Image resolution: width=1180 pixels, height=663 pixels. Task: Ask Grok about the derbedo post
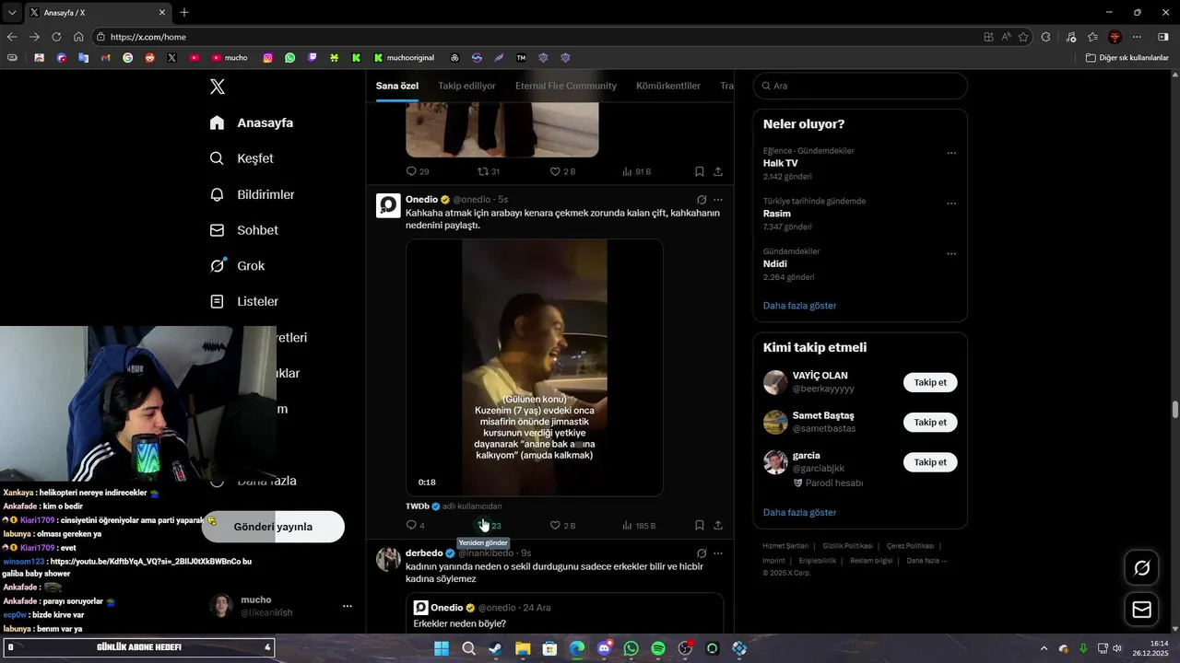tap(702, 553)
